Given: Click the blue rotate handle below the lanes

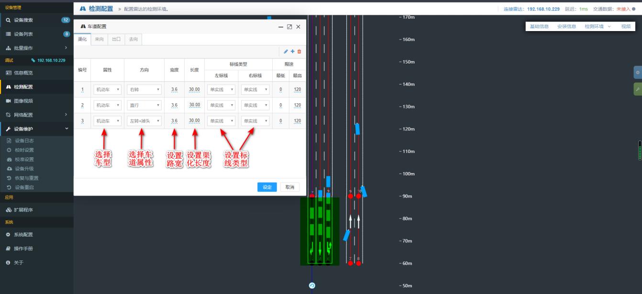Looking at the screenshot, I should (312, 286).
